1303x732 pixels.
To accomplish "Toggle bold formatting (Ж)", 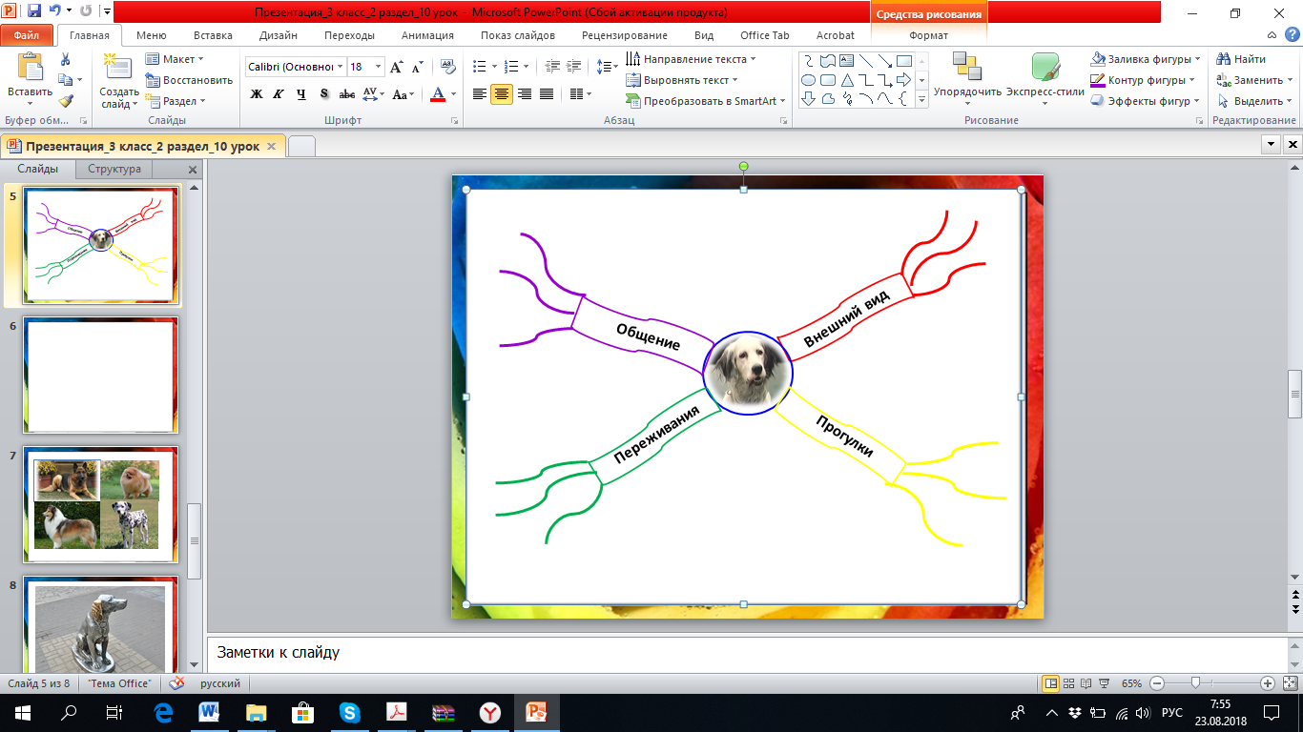I will [x=256, y=94].
